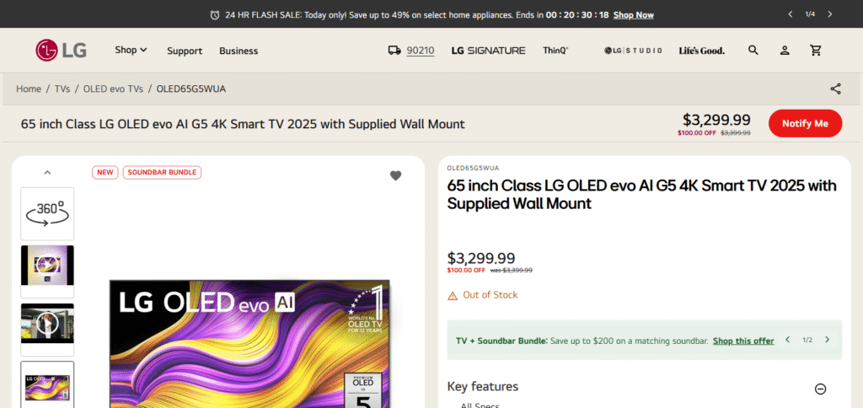The height and width of the screenshot is (408, 863).
Task: Expand the Shop dropdown menu
Action: [131, 50]
